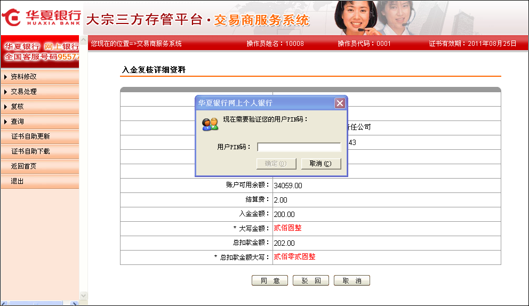Open the 查询 sidebar menu
This screenshot has width=529, height=306.
coord(40,122)
